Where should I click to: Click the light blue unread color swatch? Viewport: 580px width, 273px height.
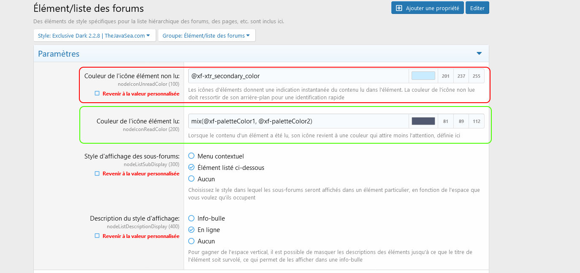(423, 76)
